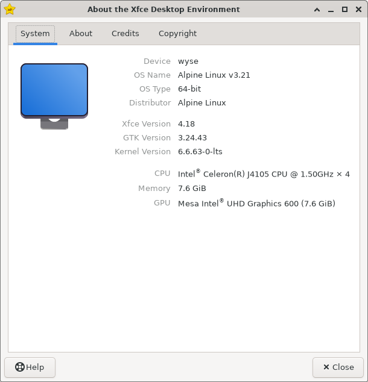Maximize the window from the title bar
The height and width of the screenshot is (382, 368).
[x=344, y=10]
